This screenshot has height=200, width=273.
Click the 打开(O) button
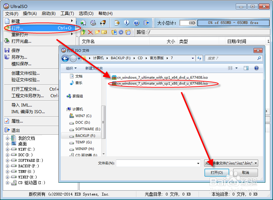217,173
